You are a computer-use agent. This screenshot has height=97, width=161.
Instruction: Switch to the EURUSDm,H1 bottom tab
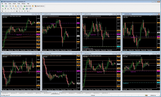click(x=5, y=93)
